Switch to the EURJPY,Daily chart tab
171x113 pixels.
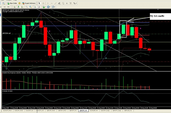click(105, 111)
